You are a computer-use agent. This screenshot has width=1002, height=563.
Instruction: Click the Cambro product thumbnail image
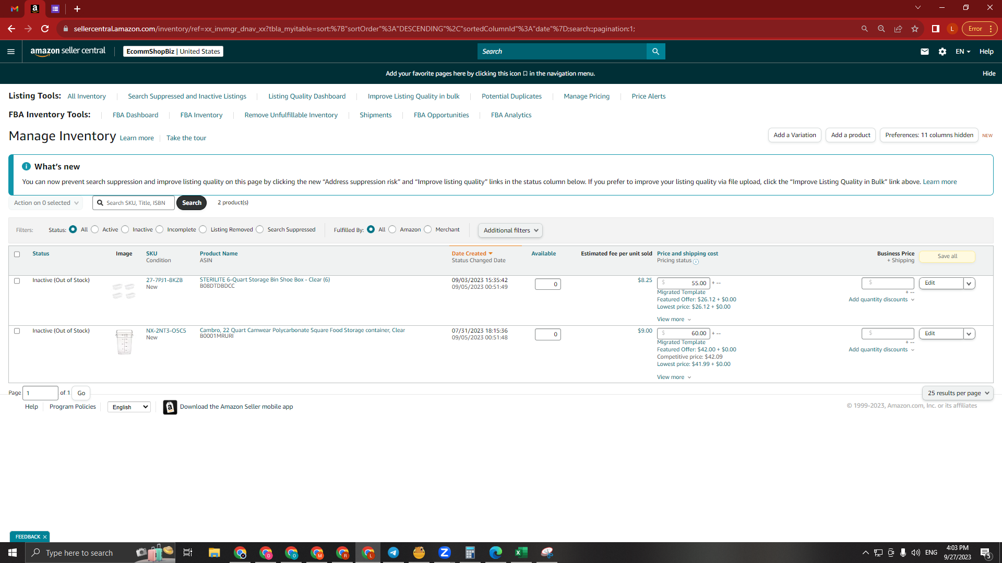[x=124, y=342]
